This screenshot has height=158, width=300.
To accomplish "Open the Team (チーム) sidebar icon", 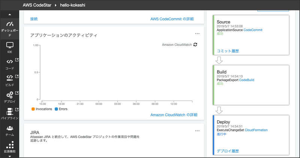I will click(10, 128).
